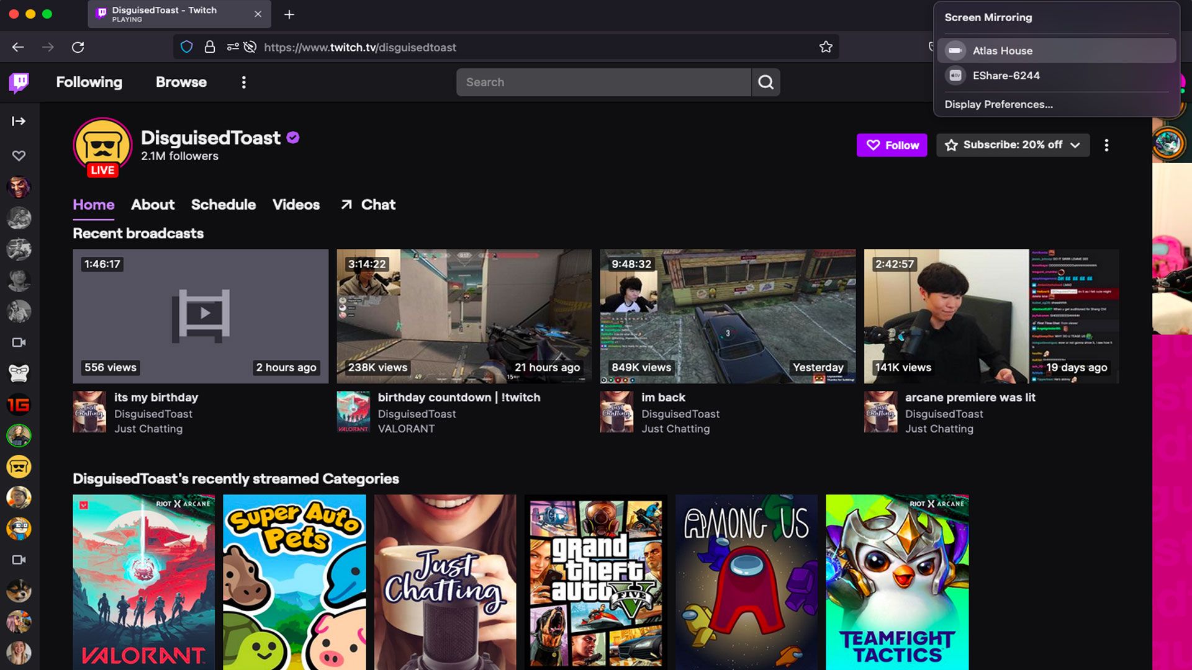Open the shield tracking protection icon
The height and width of the screenshot is (670, 1192).
186,47
